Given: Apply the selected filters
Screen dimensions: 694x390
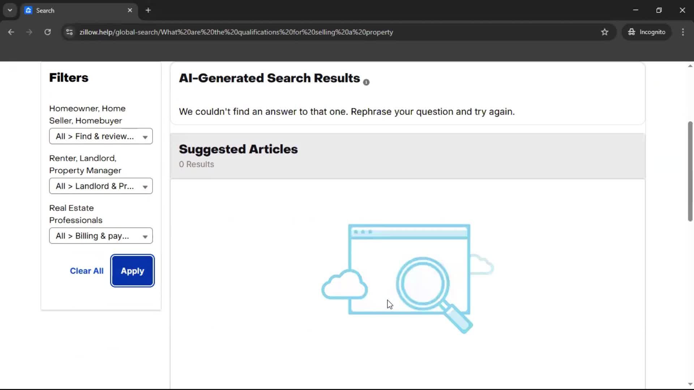Looking at the screenshot, I should (132, 270).
